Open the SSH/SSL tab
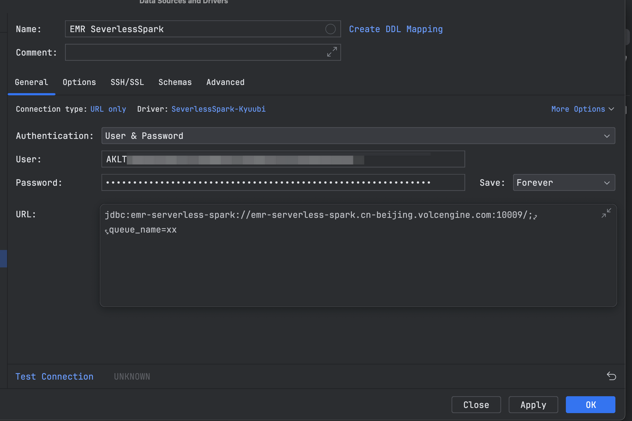632x421 pixels. (127, 82)
